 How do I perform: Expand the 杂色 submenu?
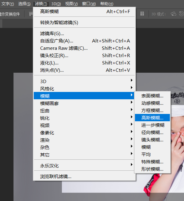(x=84, y=147)
